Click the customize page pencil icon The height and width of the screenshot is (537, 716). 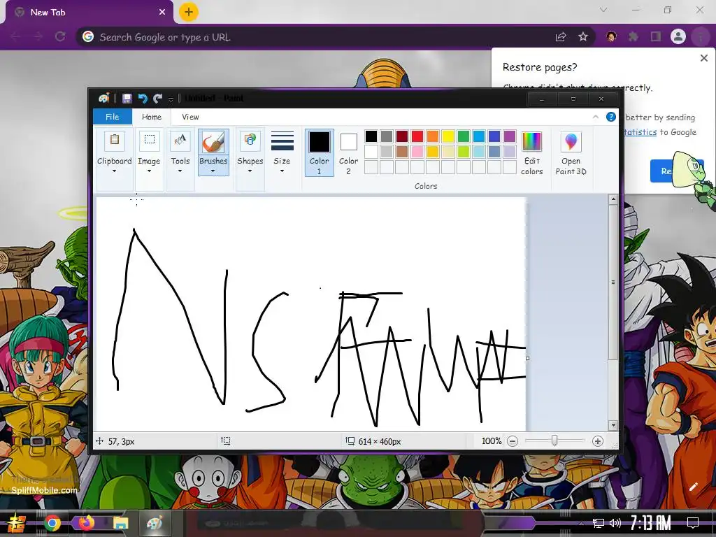click(x=693, y=487)
